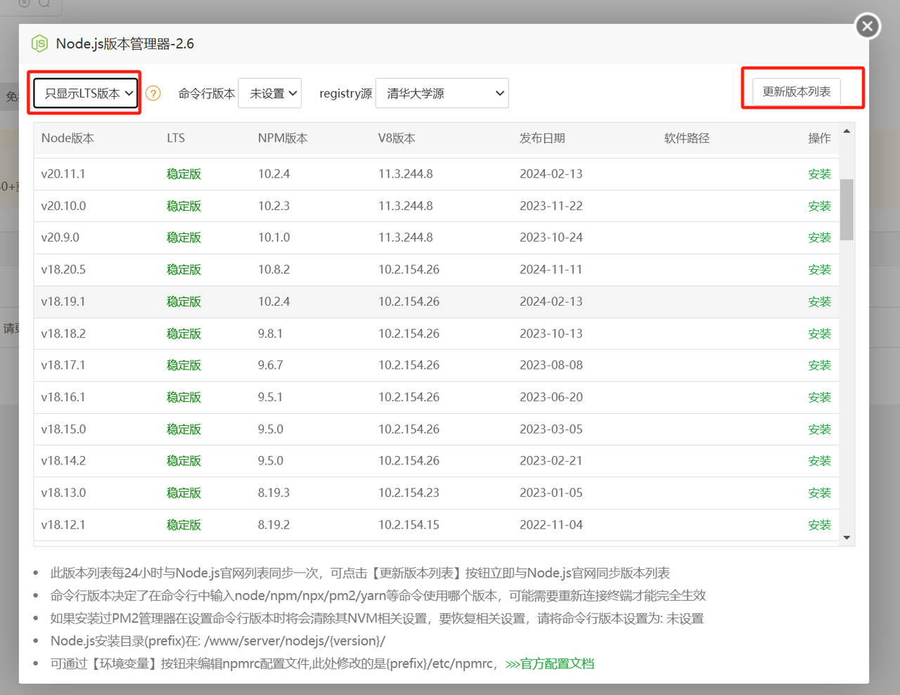Viewport: 900px width, 695px height.
Task: Install Node v20.9.0
Action: click(819, 238)
